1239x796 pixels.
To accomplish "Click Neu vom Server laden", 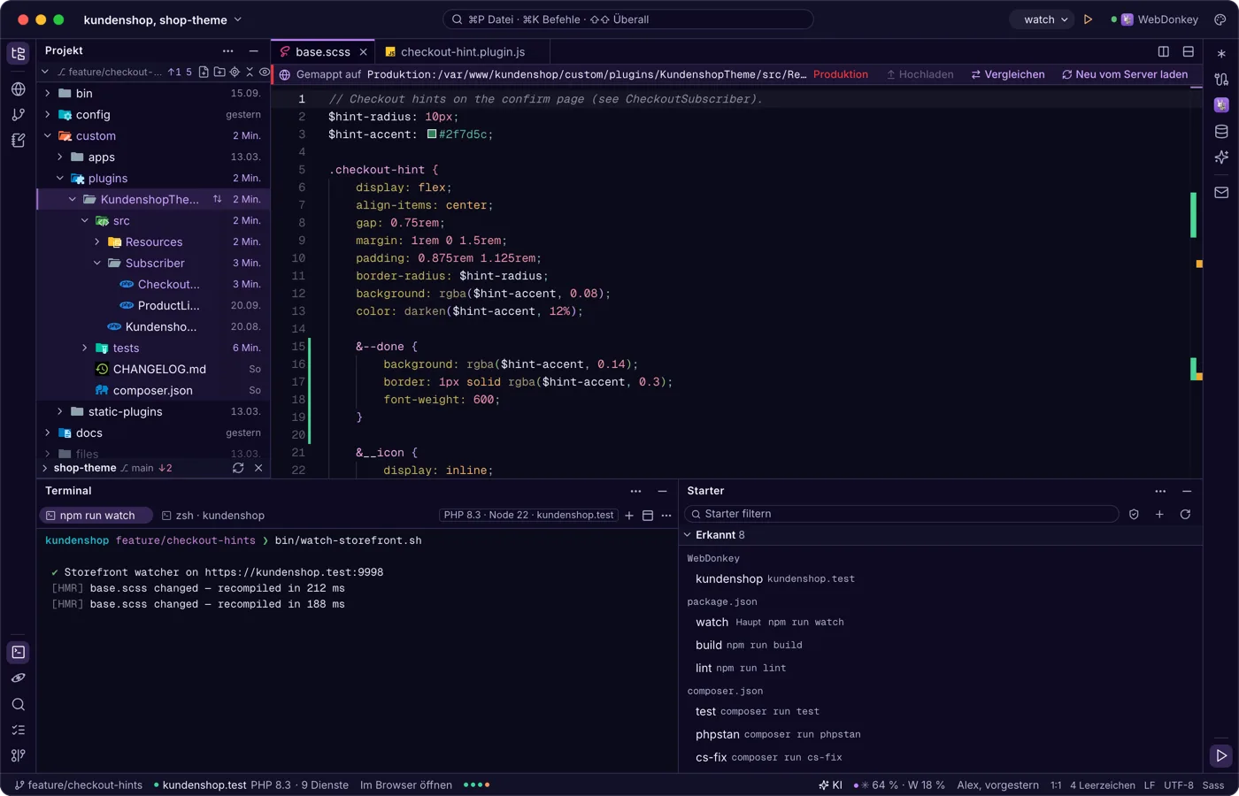I will 1125,74.
